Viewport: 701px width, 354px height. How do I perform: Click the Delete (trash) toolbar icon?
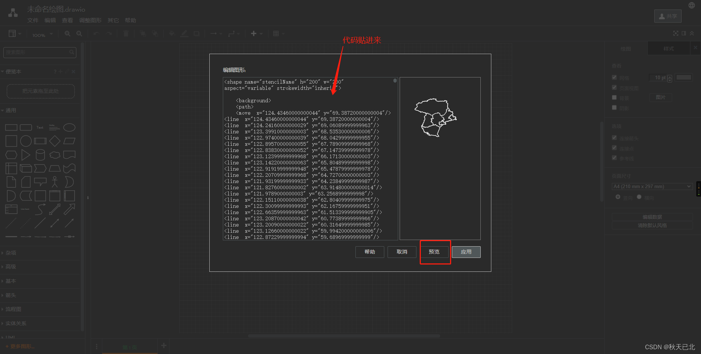coord(126,34)
